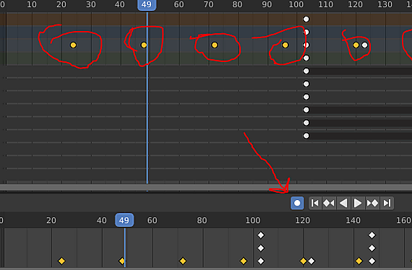
Task: Select the orange dope sheet keyframe near frame 96
Action: (x=285, y=45)
